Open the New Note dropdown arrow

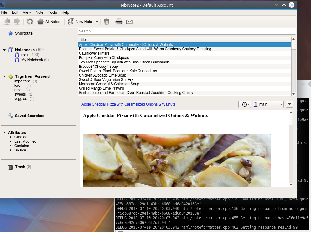(x=97, y=22)
